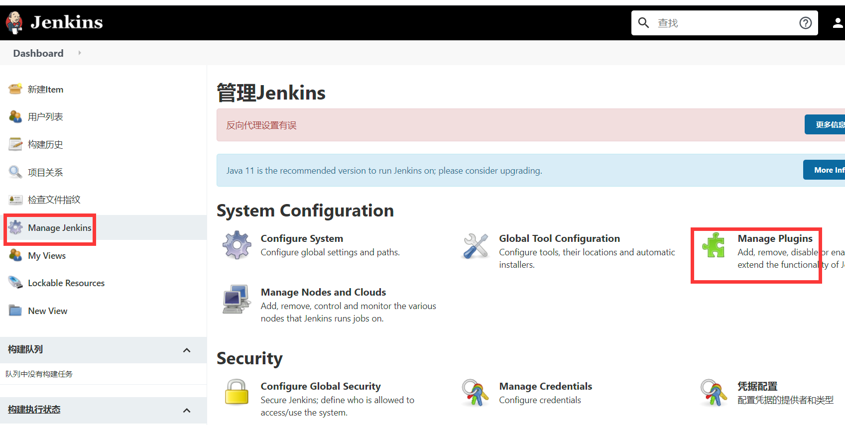Click the 构建历史 notepad icon
The width and height of the screenshot is (845, 425).
(15, 144)
